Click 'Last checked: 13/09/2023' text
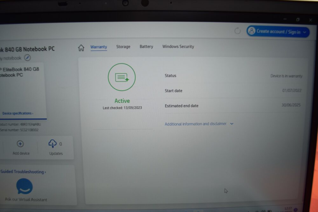This screenshot has width=318, height=212. tap(122, 108)
